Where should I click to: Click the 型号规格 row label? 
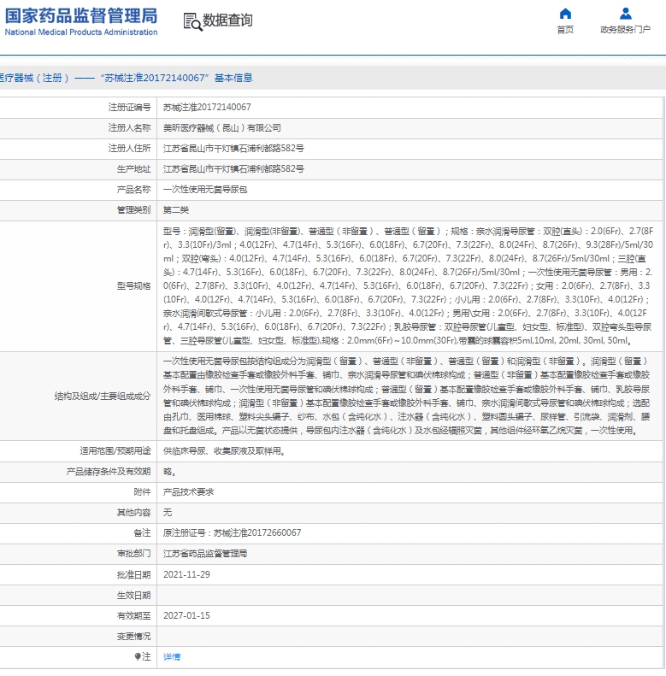pyautogui.click(x=133, y=285)
